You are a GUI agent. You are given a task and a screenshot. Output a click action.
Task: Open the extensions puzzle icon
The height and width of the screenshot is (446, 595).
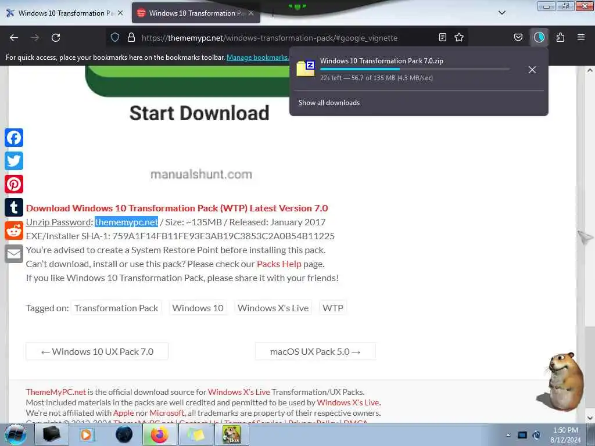pyautogui.click(x=561, y=37)
